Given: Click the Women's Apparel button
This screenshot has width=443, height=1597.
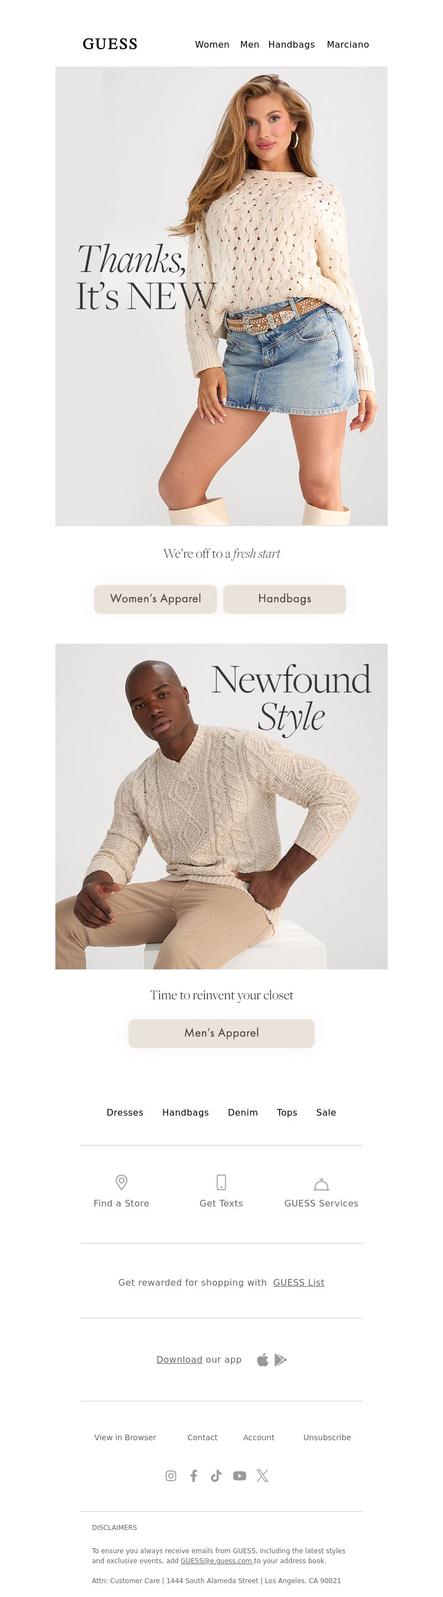Looking at the screenshot, I should (x=156, y=599).
